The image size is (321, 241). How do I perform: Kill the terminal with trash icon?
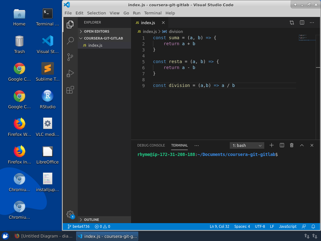click(292, 145)
